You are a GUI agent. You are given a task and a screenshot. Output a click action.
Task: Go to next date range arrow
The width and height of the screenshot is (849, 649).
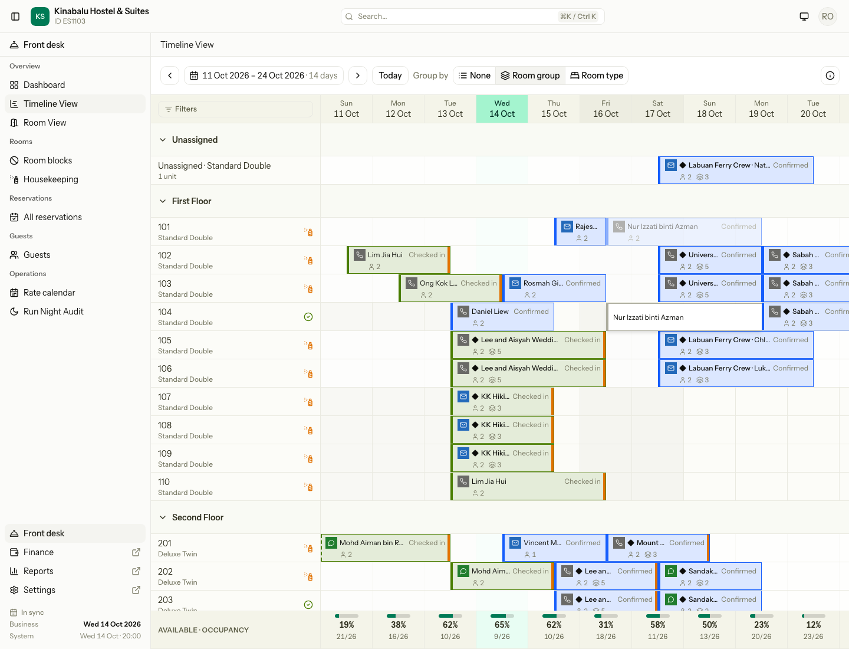click(x=358, y=76)
